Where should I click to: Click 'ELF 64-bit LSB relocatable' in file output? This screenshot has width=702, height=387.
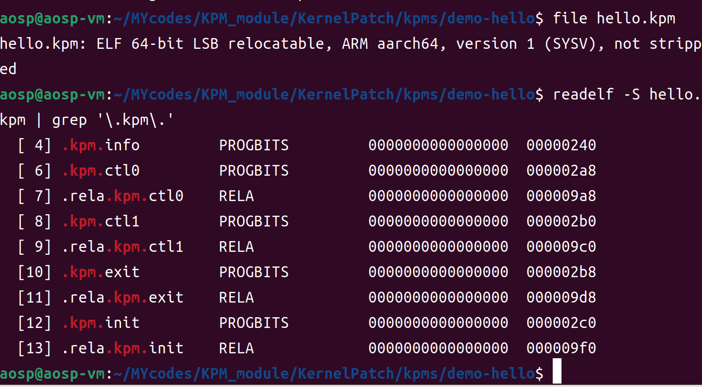[x=210, y=44]
